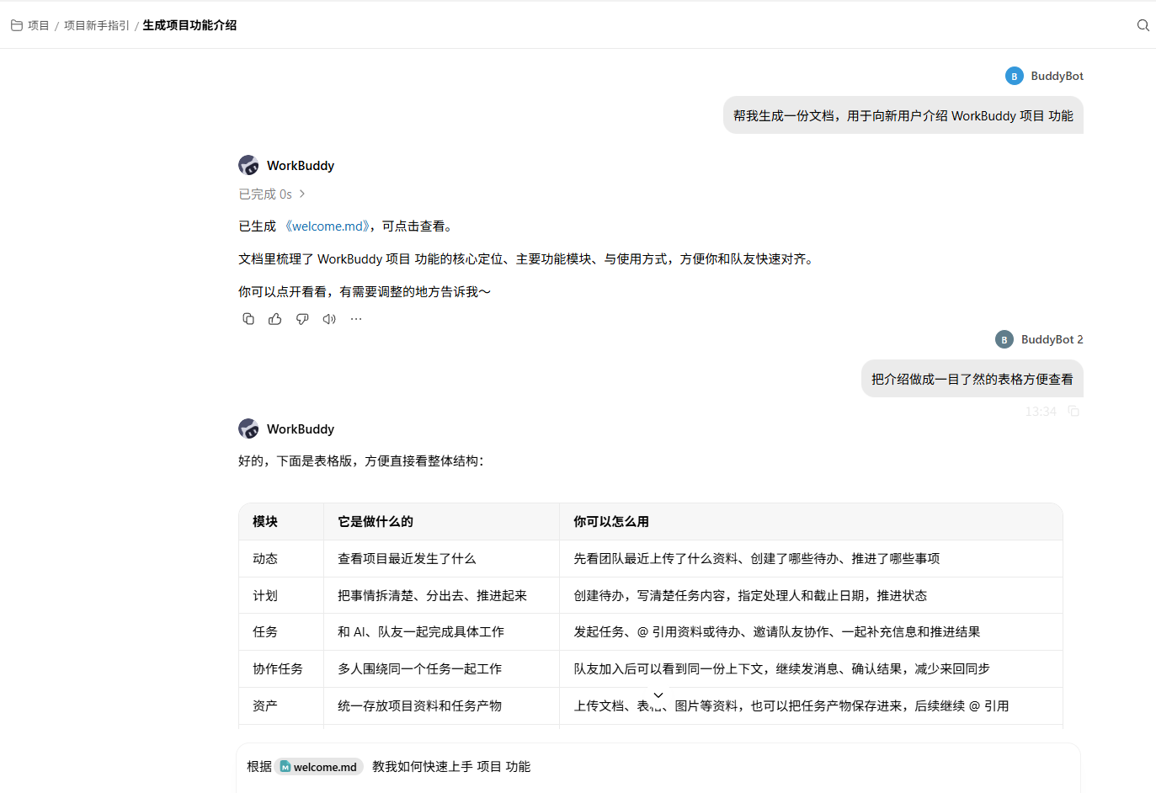Select the 任务 table cell
The image size is (1156, 793).
pyautogui.click(x=281, y=632)
